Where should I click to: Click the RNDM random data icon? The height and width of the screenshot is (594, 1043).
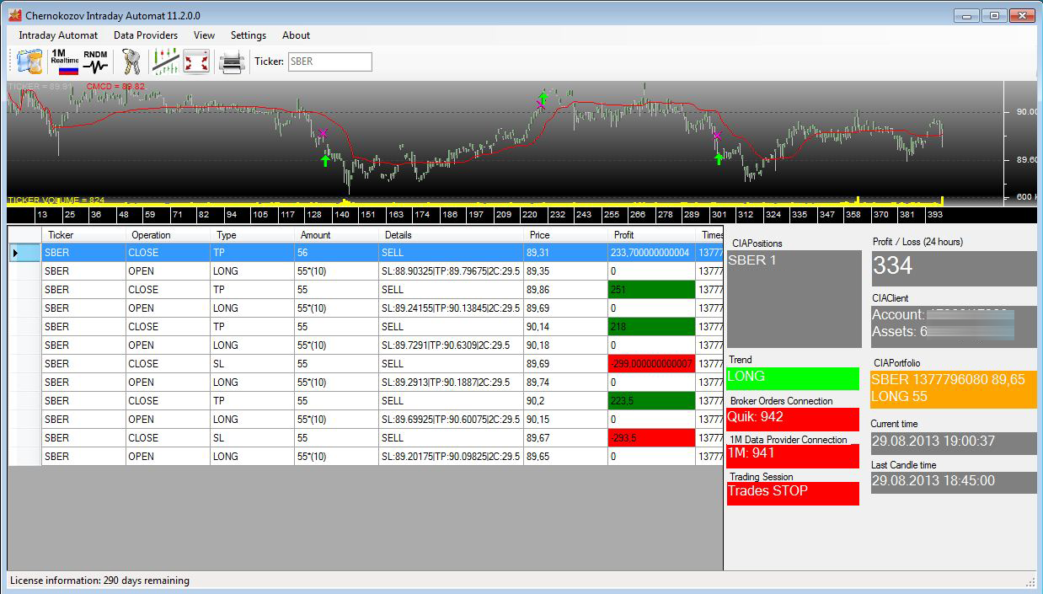[95, 62]
